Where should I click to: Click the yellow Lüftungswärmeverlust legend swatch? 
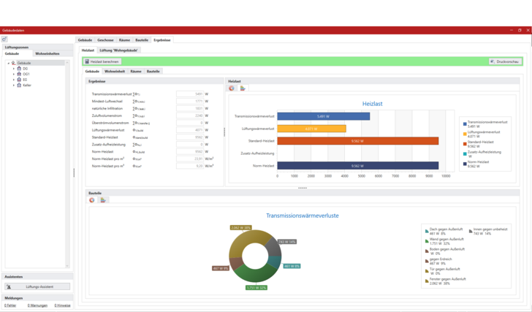click(465, 134)
